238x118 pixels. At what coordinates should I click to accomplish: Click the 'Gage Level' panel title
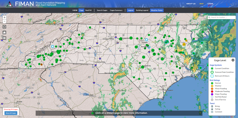click(x=220, y=60)
